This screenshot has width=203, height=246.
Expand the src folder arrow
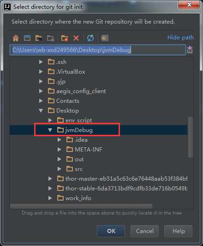[x=59, y=169]
